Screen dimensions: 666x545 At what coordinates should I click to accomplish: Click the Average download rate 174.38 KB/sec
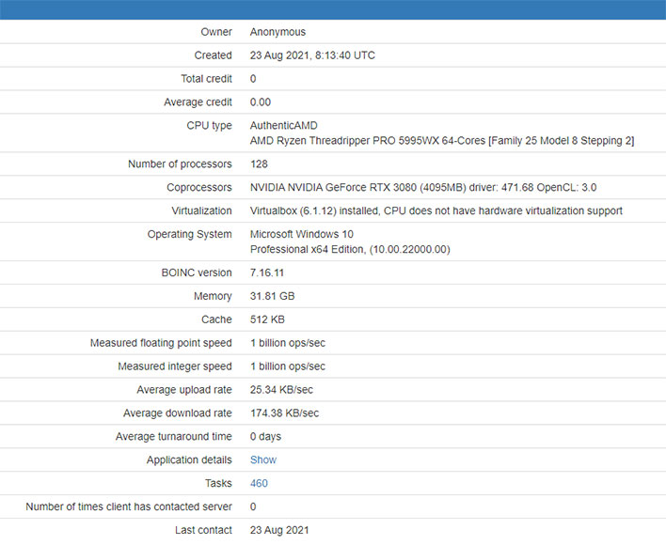pyautogui.click(x=284, y=413)
